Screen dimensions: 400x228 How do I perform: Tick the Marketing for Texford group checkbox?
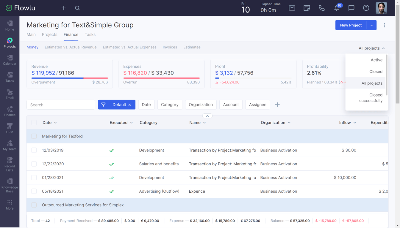tap(34, 136)
